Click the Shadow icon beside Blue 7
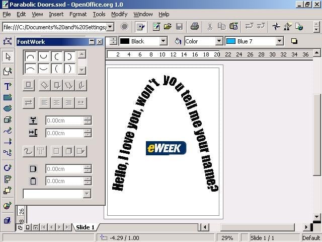This screenshot has height=242, width=322. pyautogui.click(x=294, y=41)
